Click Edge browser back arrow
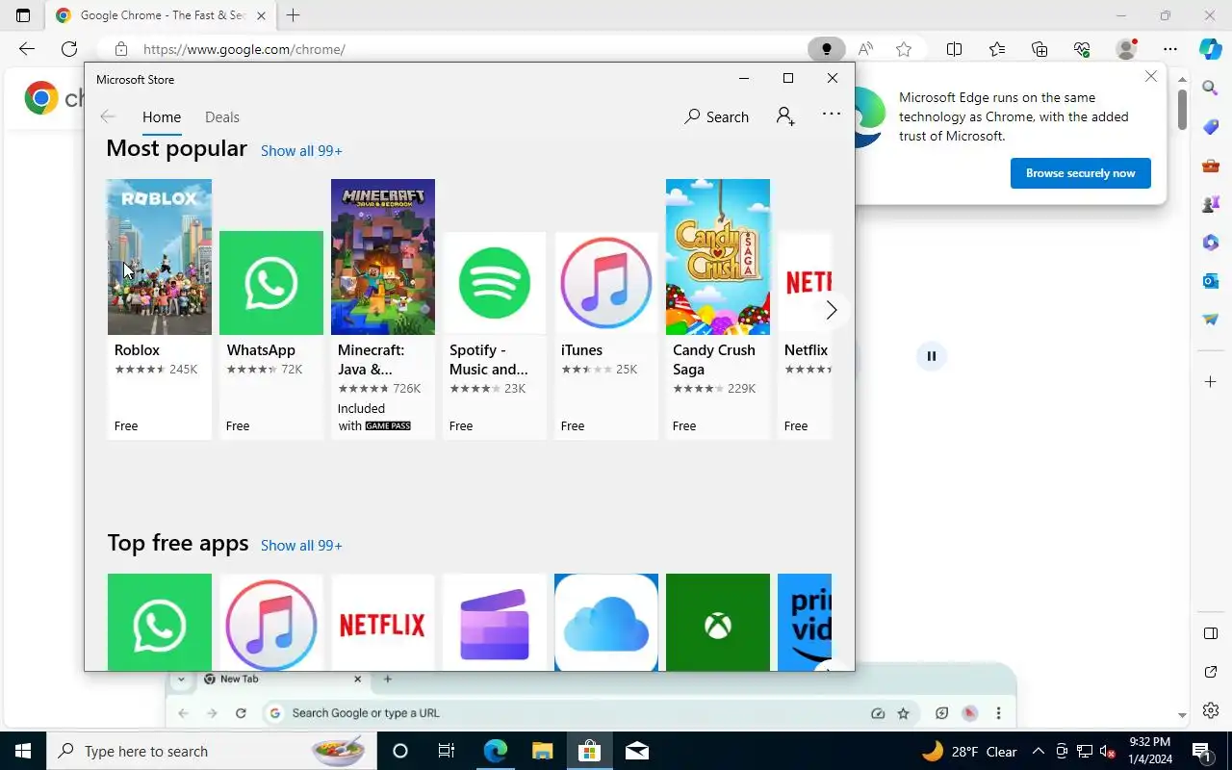This screenshot has width=1232, height=770. tap(27, 49)
